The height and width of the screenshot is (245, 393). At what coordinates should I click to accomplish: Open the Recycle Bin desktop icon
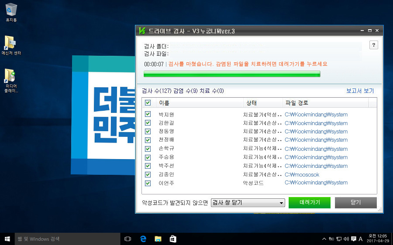tap(11, 12)
